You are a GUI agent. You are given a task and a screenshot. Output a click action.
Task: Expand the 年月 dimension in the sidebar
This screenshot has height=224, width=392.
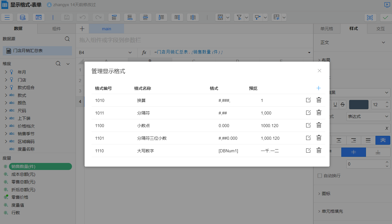click(6, 72)
